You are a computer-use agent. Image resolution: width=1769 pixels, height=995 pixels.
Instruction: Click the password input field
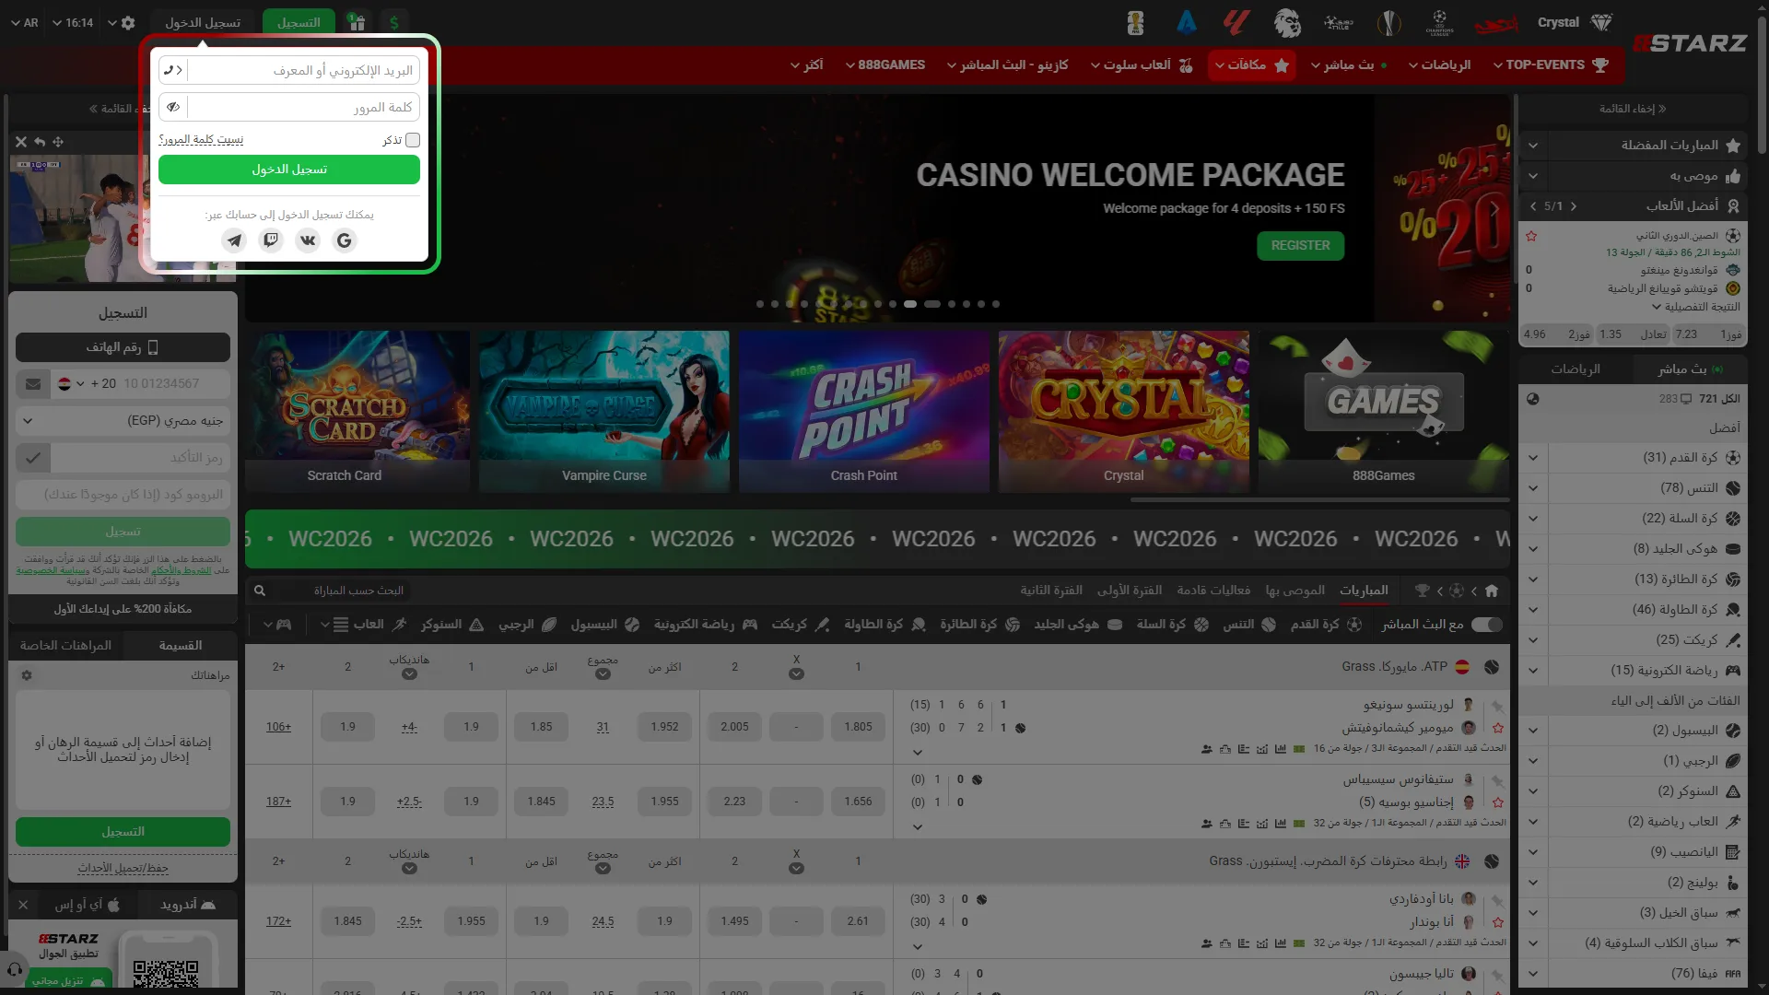[x=303, y=107]
